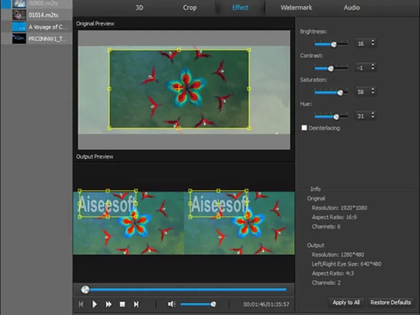Increase Saturation value using stepper up arrow
420x315 pixels.
coord(373,89)
